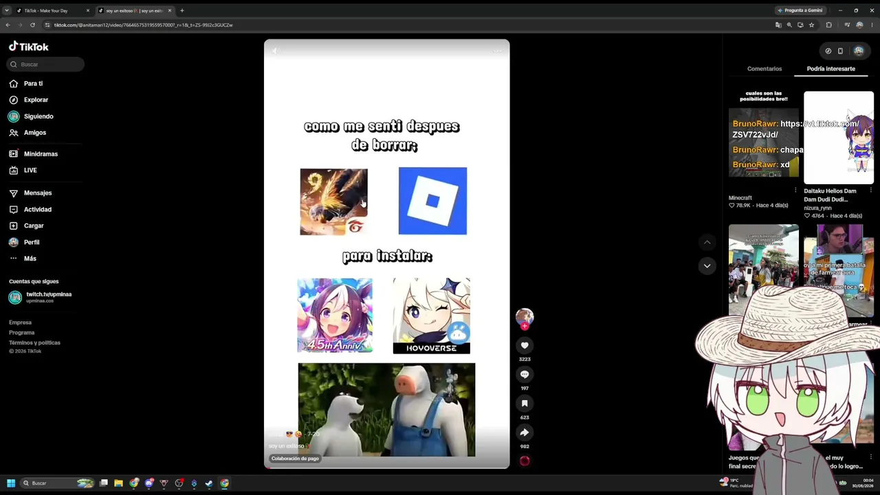Open a new browser tab
Screen dimensions: 880x495
click(182, 10)
